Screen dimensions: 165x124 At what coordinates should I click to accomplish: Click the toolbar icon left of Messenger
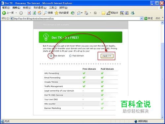[127, 13]
